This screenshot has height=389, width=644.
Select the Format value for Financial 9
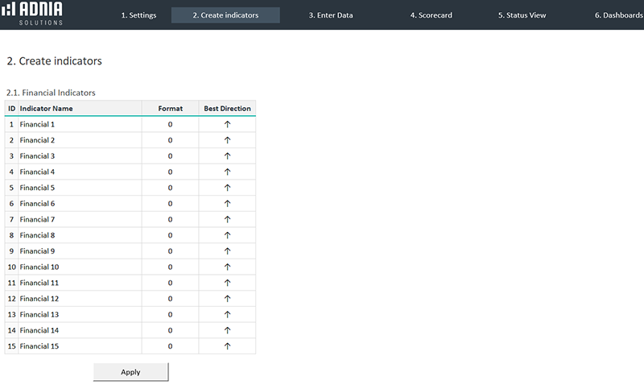(170, 251)
